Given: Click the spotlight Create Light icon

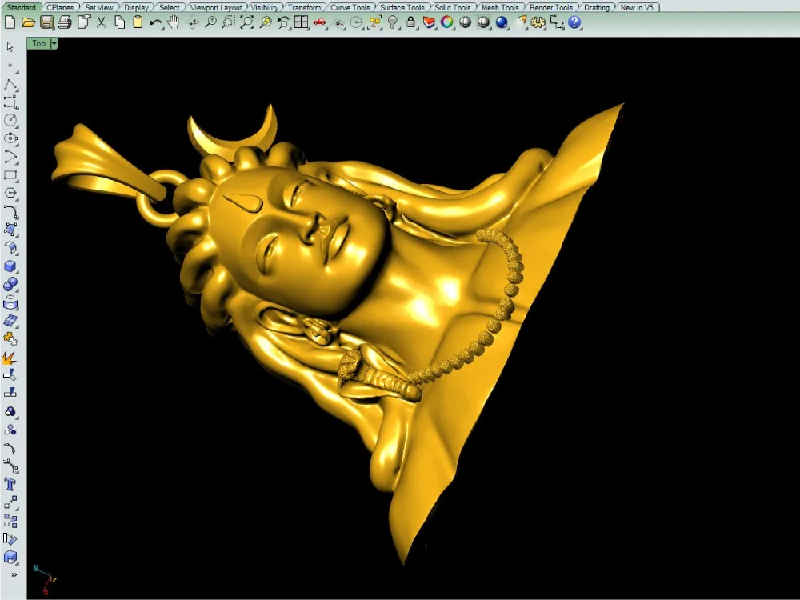Looking at the screenshot, I should (x=521, y=22).
